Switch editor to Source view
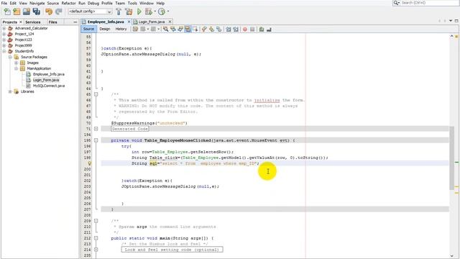The image size is (460, 259). coord(88,29)
